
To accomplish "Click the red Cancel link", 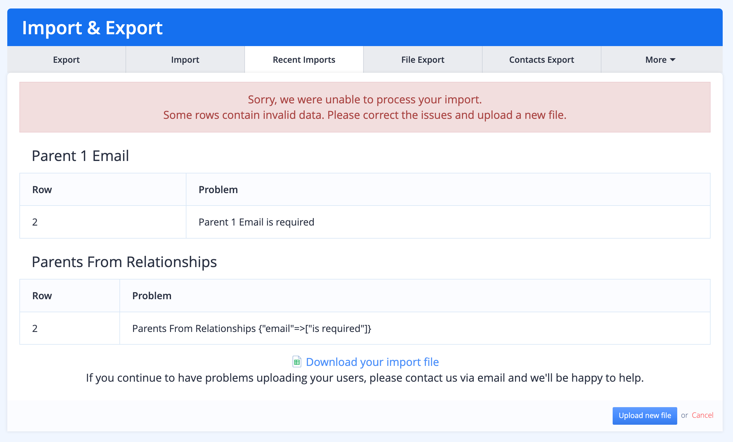I will tap(702, 415).
